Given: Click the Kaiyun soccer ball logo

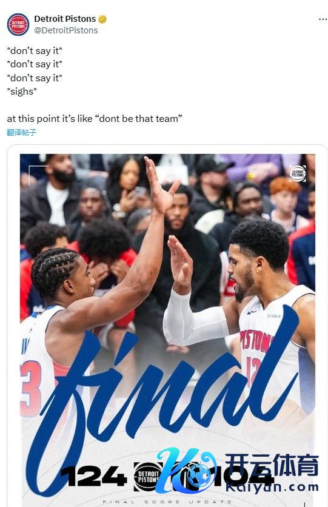Looking at the screenshot, I should tap(199, 475).
